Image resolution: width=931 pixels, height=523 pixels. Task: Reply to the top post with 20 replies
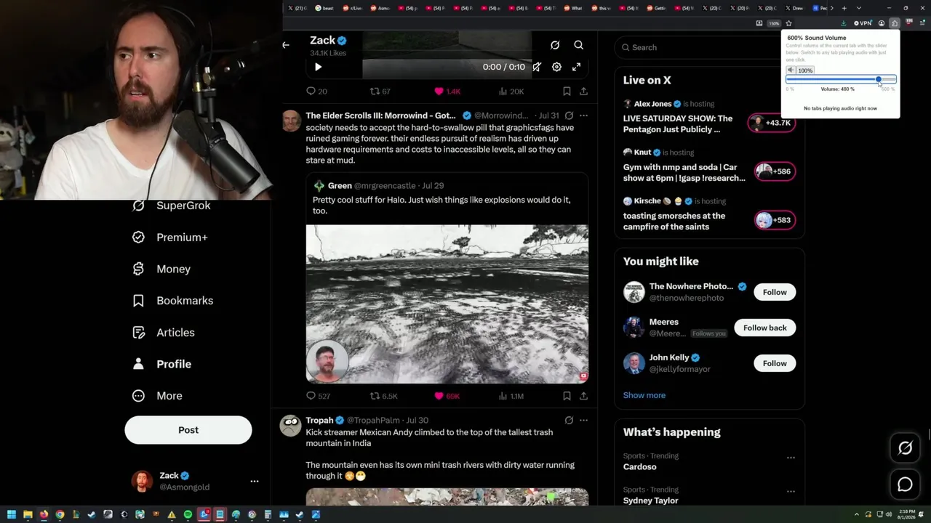(x=316, y=92)
